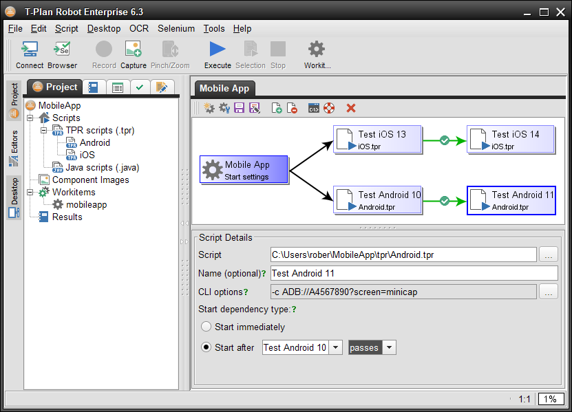
Task: Click browse button next to CLI options
Action: click(548, 292)
